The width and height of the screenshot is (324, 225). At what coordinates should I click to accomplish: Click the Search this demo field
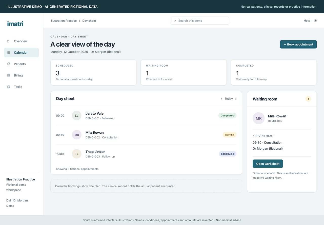click(200, 21)
